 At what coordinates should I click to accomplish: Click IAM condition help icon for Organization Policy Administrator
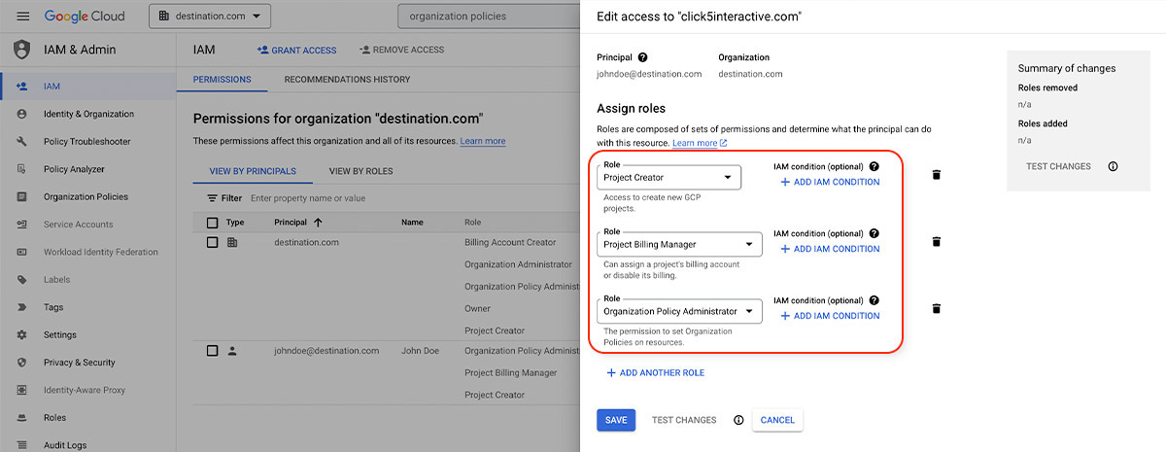pos(874,300)
